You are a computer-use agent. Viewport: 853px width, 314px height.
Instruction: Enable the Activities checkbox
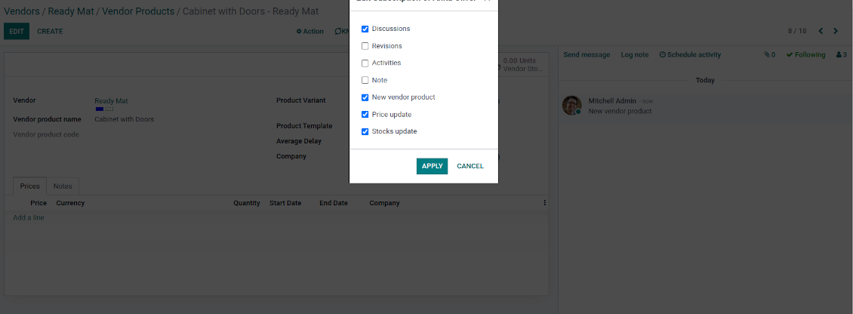[365, 63]
